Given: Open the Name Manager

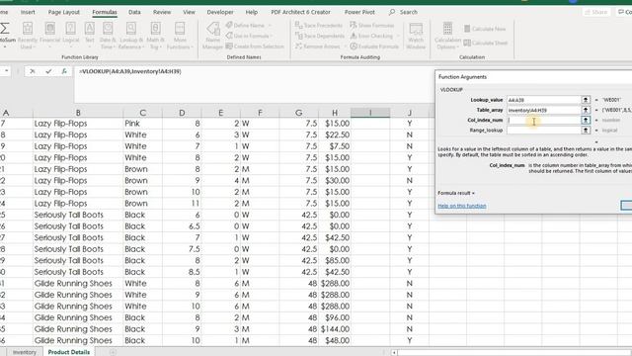Looking at the screenshot, I should click(x=213, y=36).
